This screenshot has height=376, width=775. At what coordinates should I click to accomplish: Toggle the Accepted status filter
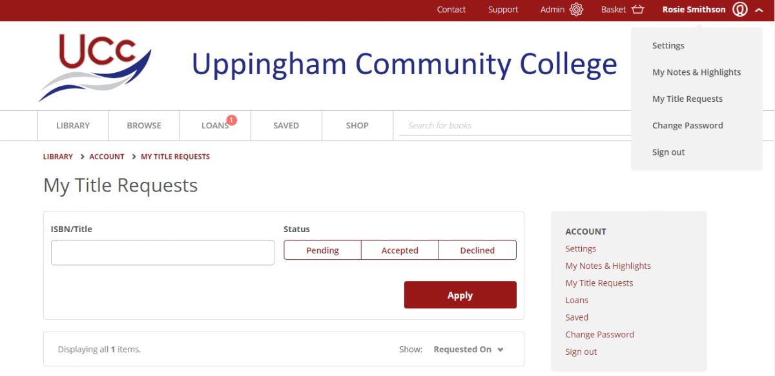pyautogui.click(x=400, y=250)
